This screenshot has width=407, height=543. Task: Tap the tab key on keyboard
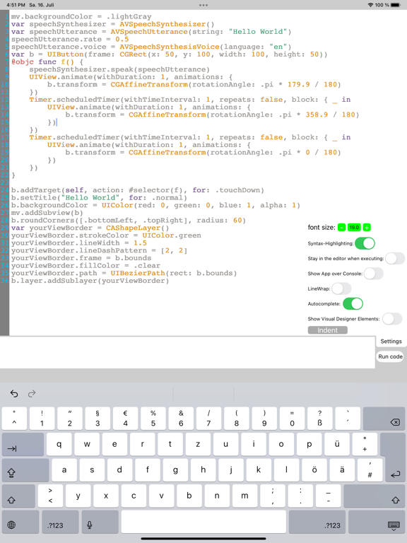pos(23,444)
